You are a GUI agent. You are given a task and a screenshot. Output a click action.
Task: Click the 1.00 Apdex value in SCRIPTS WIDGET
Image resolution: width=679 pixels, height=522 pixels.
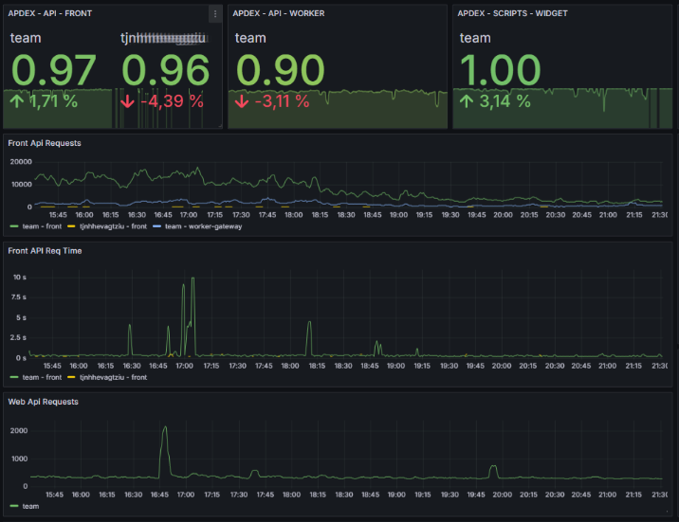pyautogui.click(x=500, y=70)
